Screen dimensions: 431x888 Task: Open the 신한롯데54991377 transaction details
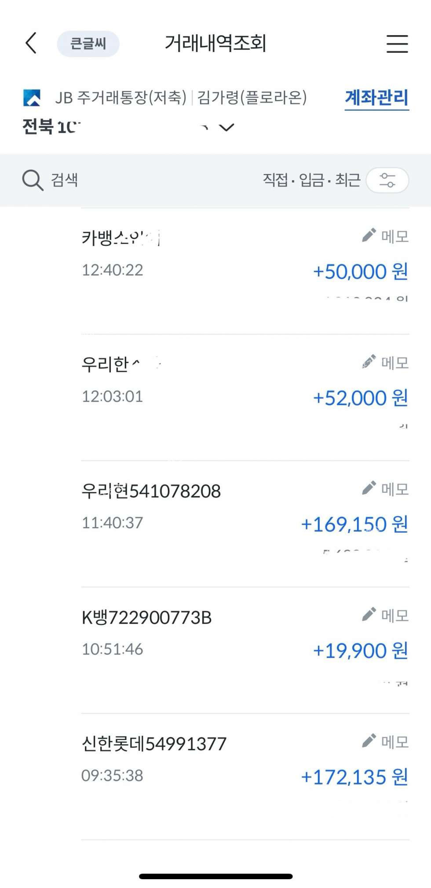[x=154, y=744]
